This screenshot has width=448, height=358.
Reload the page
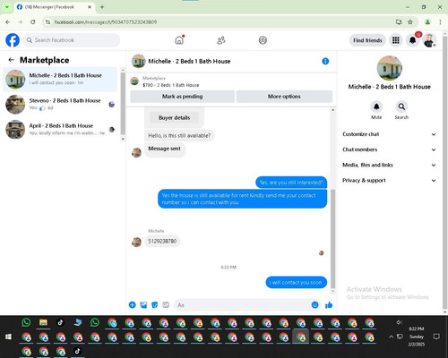(x=33, y=21)
